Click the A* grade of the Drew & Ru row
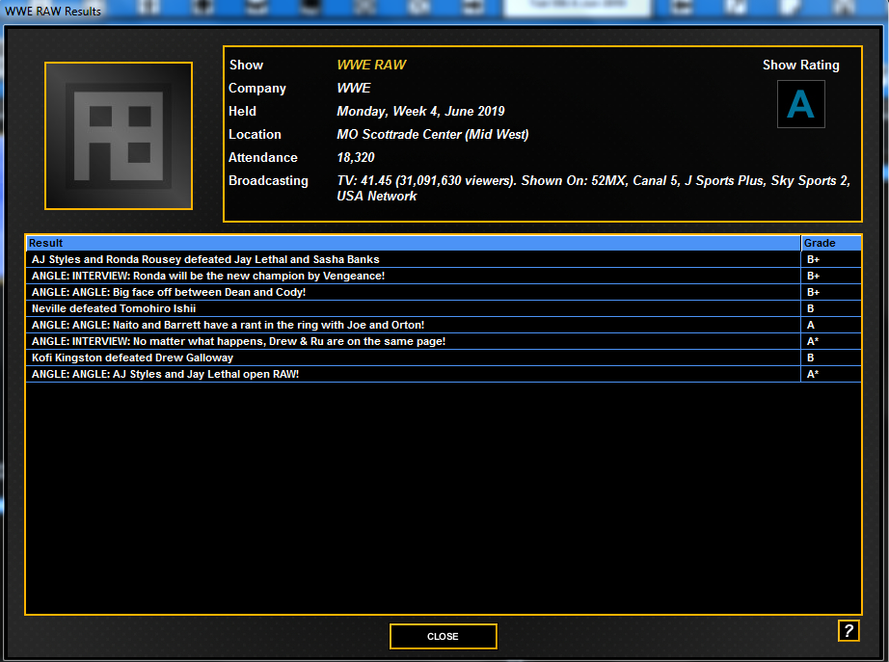The height and width of the screenshot is (662, 889). tap(813, 341)
